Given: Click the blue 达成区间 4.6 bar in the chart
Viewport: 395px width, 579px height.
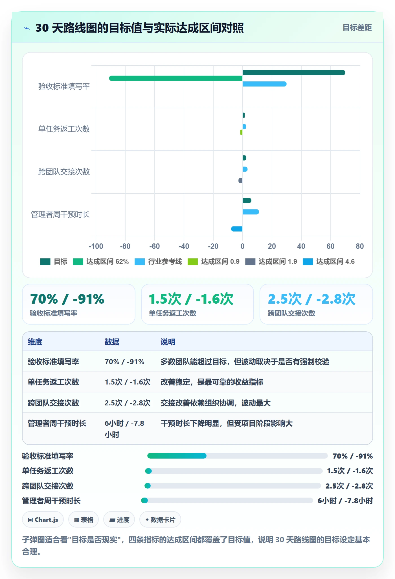Looking at the screenshot, I should pyautogui.click(x=237, y=229).
